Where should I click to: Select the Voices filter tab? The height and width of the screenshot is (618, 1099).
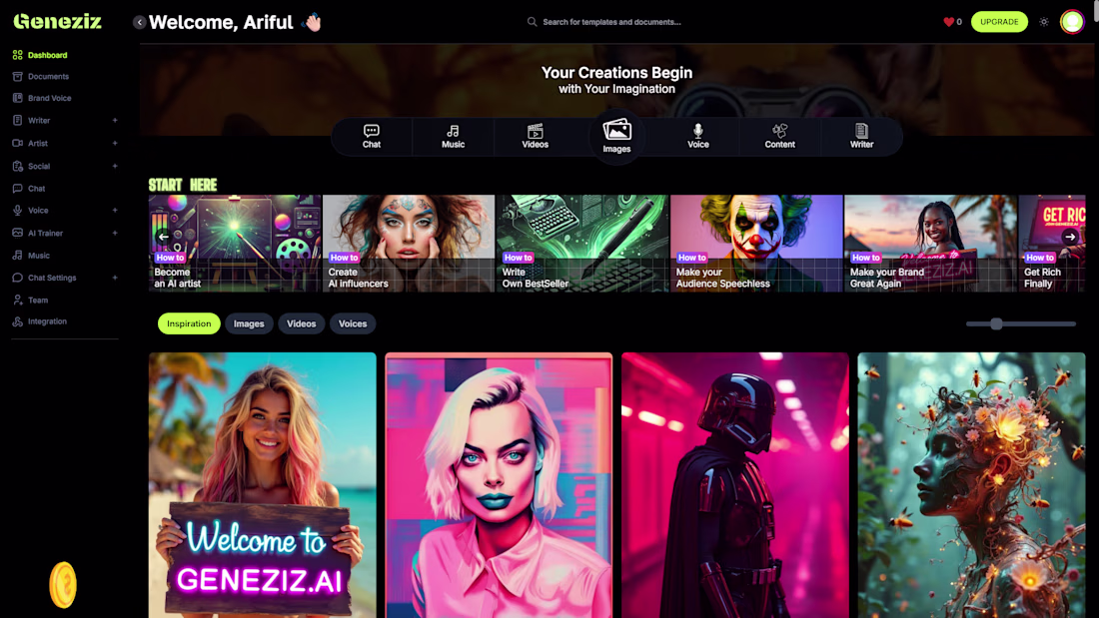coord(353,323)
